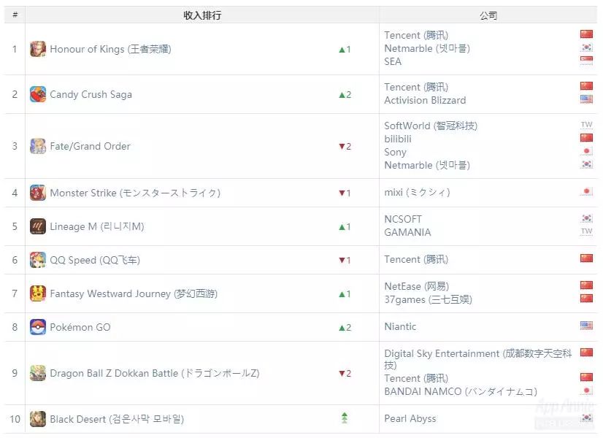Click the Fantasy Westward Journey app icon
Viewport: 603px width, 438px height.
(38, 293)
